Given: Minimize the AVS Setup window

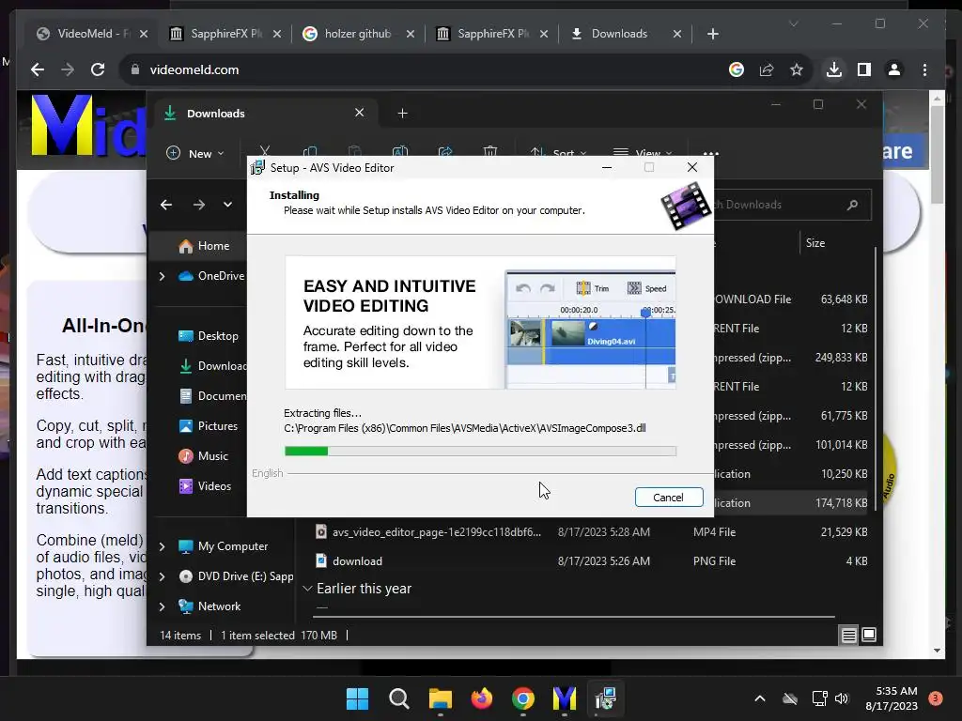Looking at the screenshot, I should coord(607,167).
